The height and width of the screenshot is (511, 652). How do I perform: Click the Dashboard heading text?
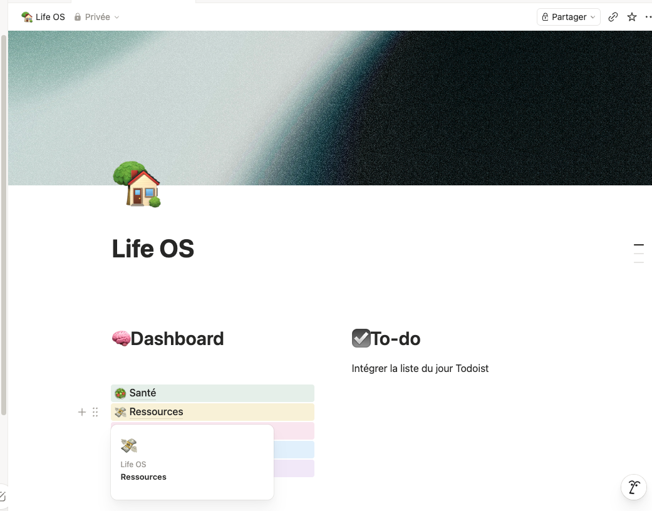[177, 338]
